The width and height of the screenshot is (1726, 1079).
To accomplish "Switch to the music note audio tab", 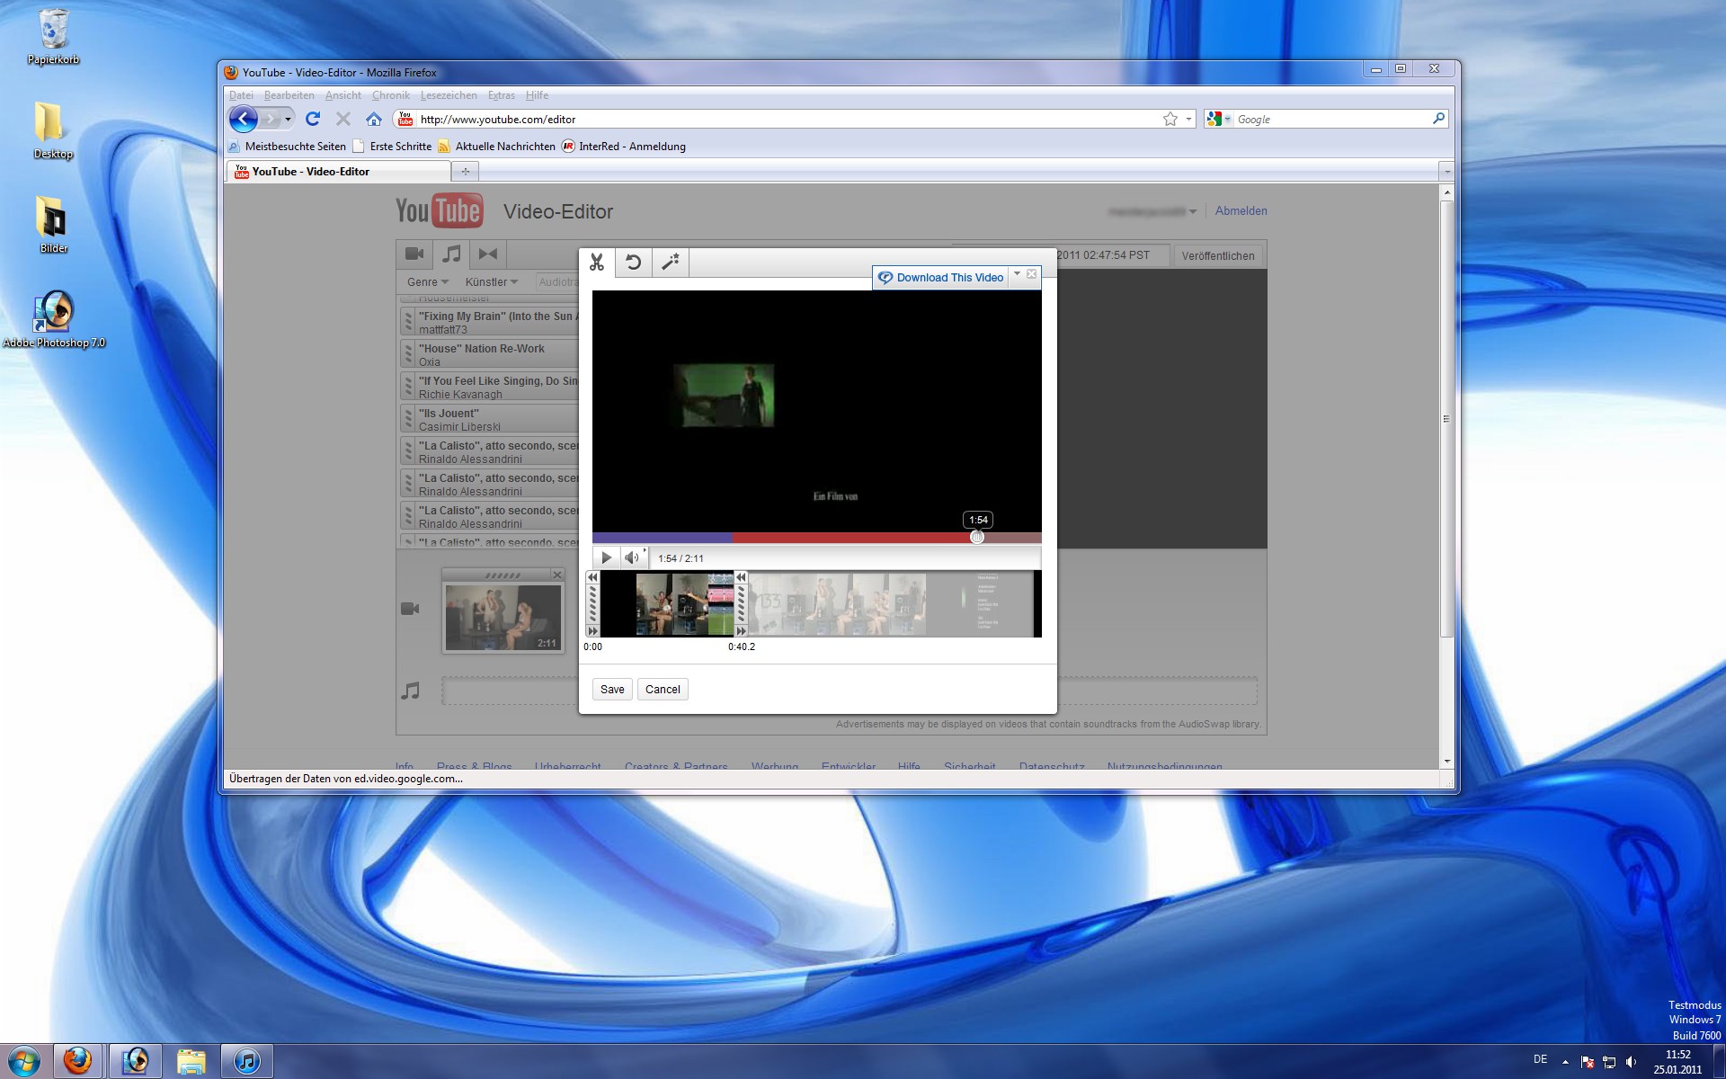I will pyautogui.click(x=451, y=254).
